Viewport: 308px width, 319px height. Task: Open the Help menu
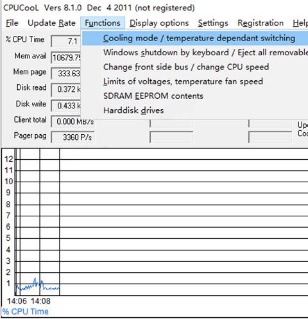[x=300, y=23]
